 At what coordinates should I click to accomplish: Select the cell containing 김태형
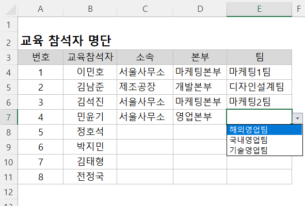click(90, 162)
